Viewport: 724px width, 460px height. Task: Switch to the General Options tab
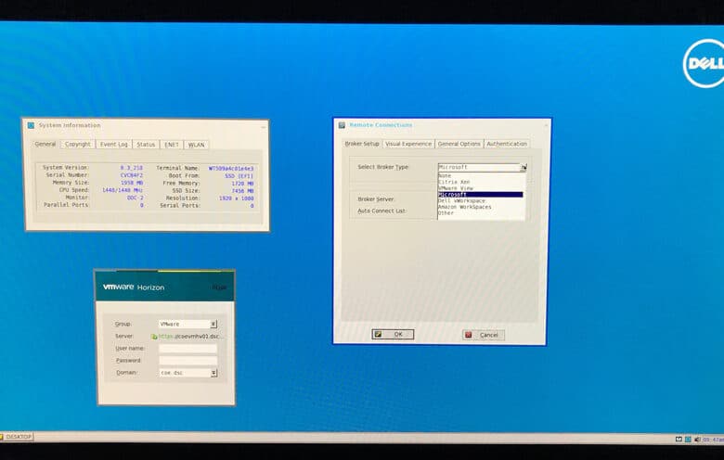pyautogui.click(x=459, y=144)
